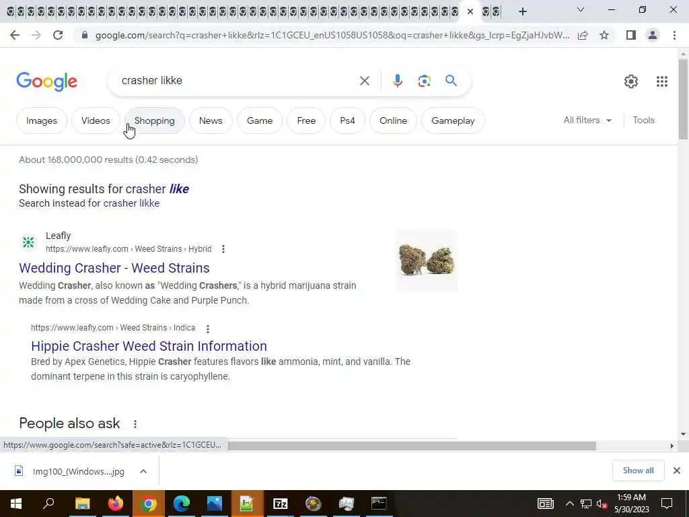The width and height of the screenshot is (689, 517).
Task: Select the Free filter chip
Action: point(306,120)
